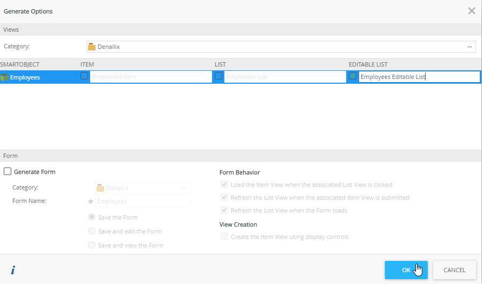
Task: Open Views category browse ellipsis
Action: pyautogui.click(x=470, y=47)
